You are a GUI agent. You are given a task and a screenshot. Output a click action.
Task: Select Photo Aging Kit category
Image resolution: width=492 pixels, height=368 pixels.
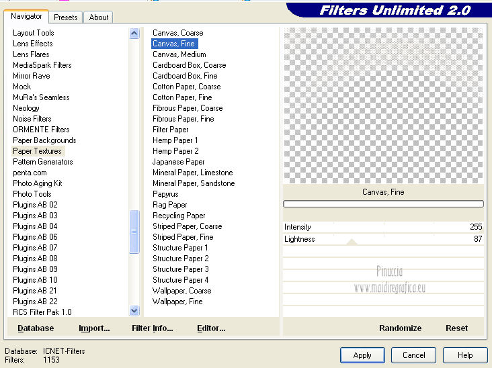[38, 183]
